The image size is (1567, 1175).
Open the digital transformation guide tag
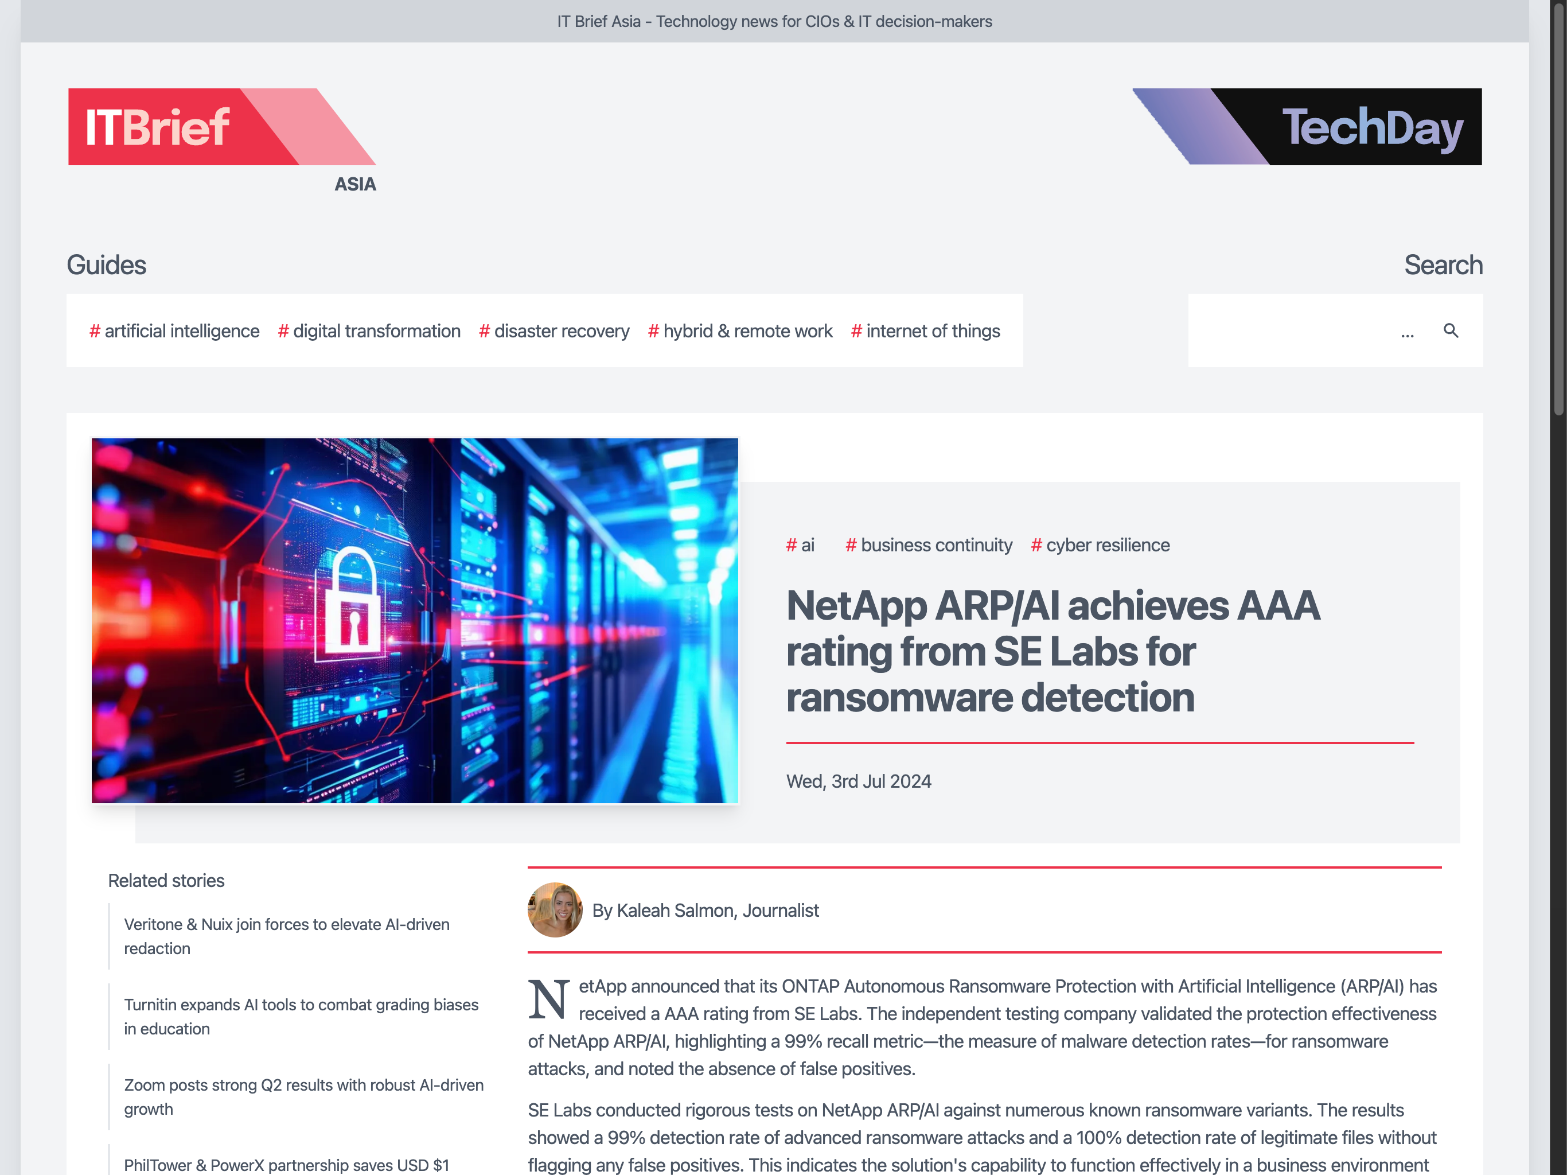(369, 331)
